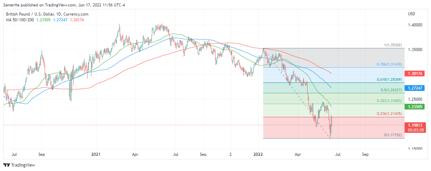Select the MA 50/100/200 indicator legend
The image size is (431, 171).
coord(19,20)
